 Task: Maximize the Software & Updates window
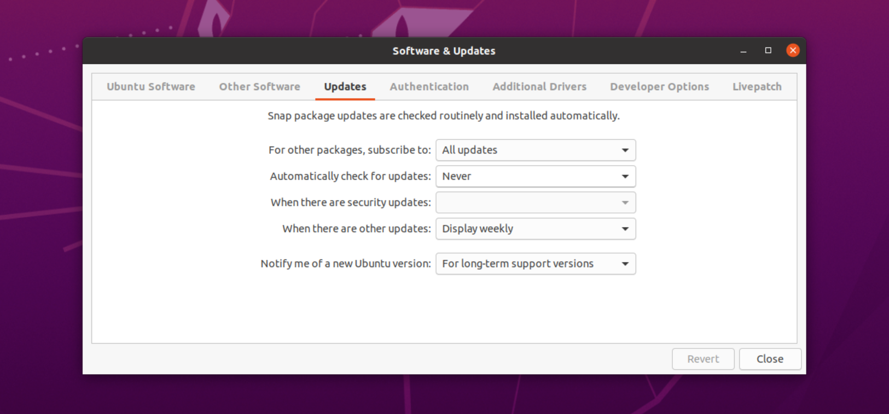click(768, 50)
